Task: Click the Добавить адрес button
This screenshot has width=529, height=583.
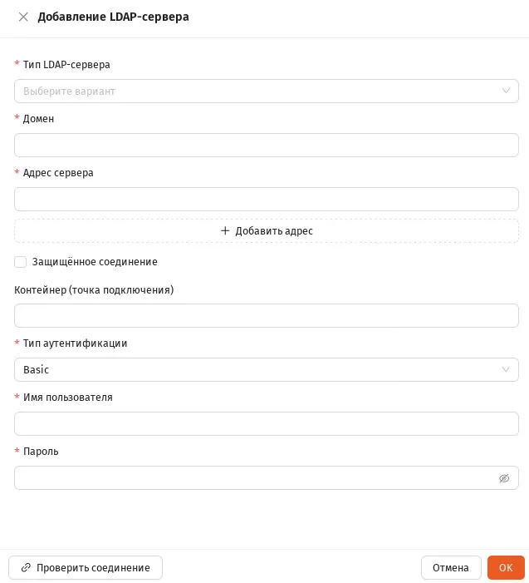Action: point(267,231)
